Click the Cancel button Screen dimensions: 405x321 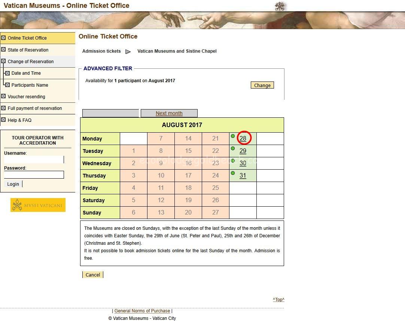click(x=93, y=275)
